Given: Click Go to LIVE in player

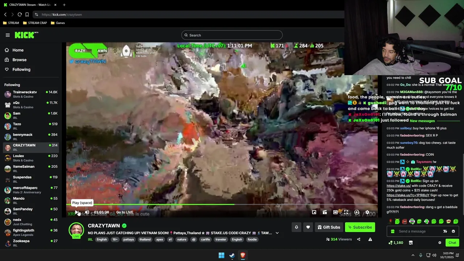Looking at the screenshot, I should [x=125, y=212].
